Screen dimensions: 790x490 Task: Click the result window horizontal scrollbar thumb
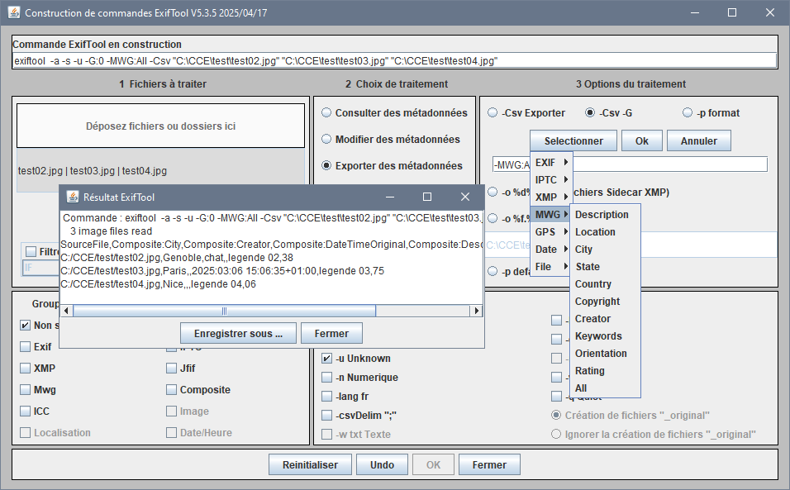click(x=224, y=311)
